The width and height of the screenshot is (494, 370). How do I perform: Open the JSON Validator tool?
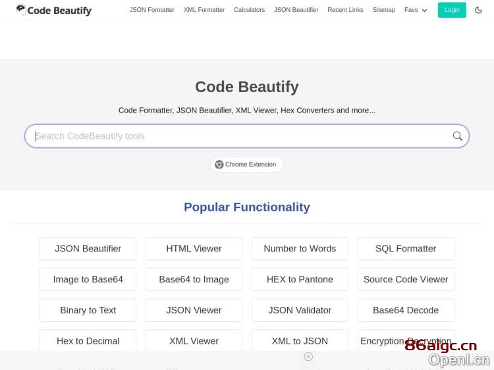pyautogui.click(x=300, y=310)
